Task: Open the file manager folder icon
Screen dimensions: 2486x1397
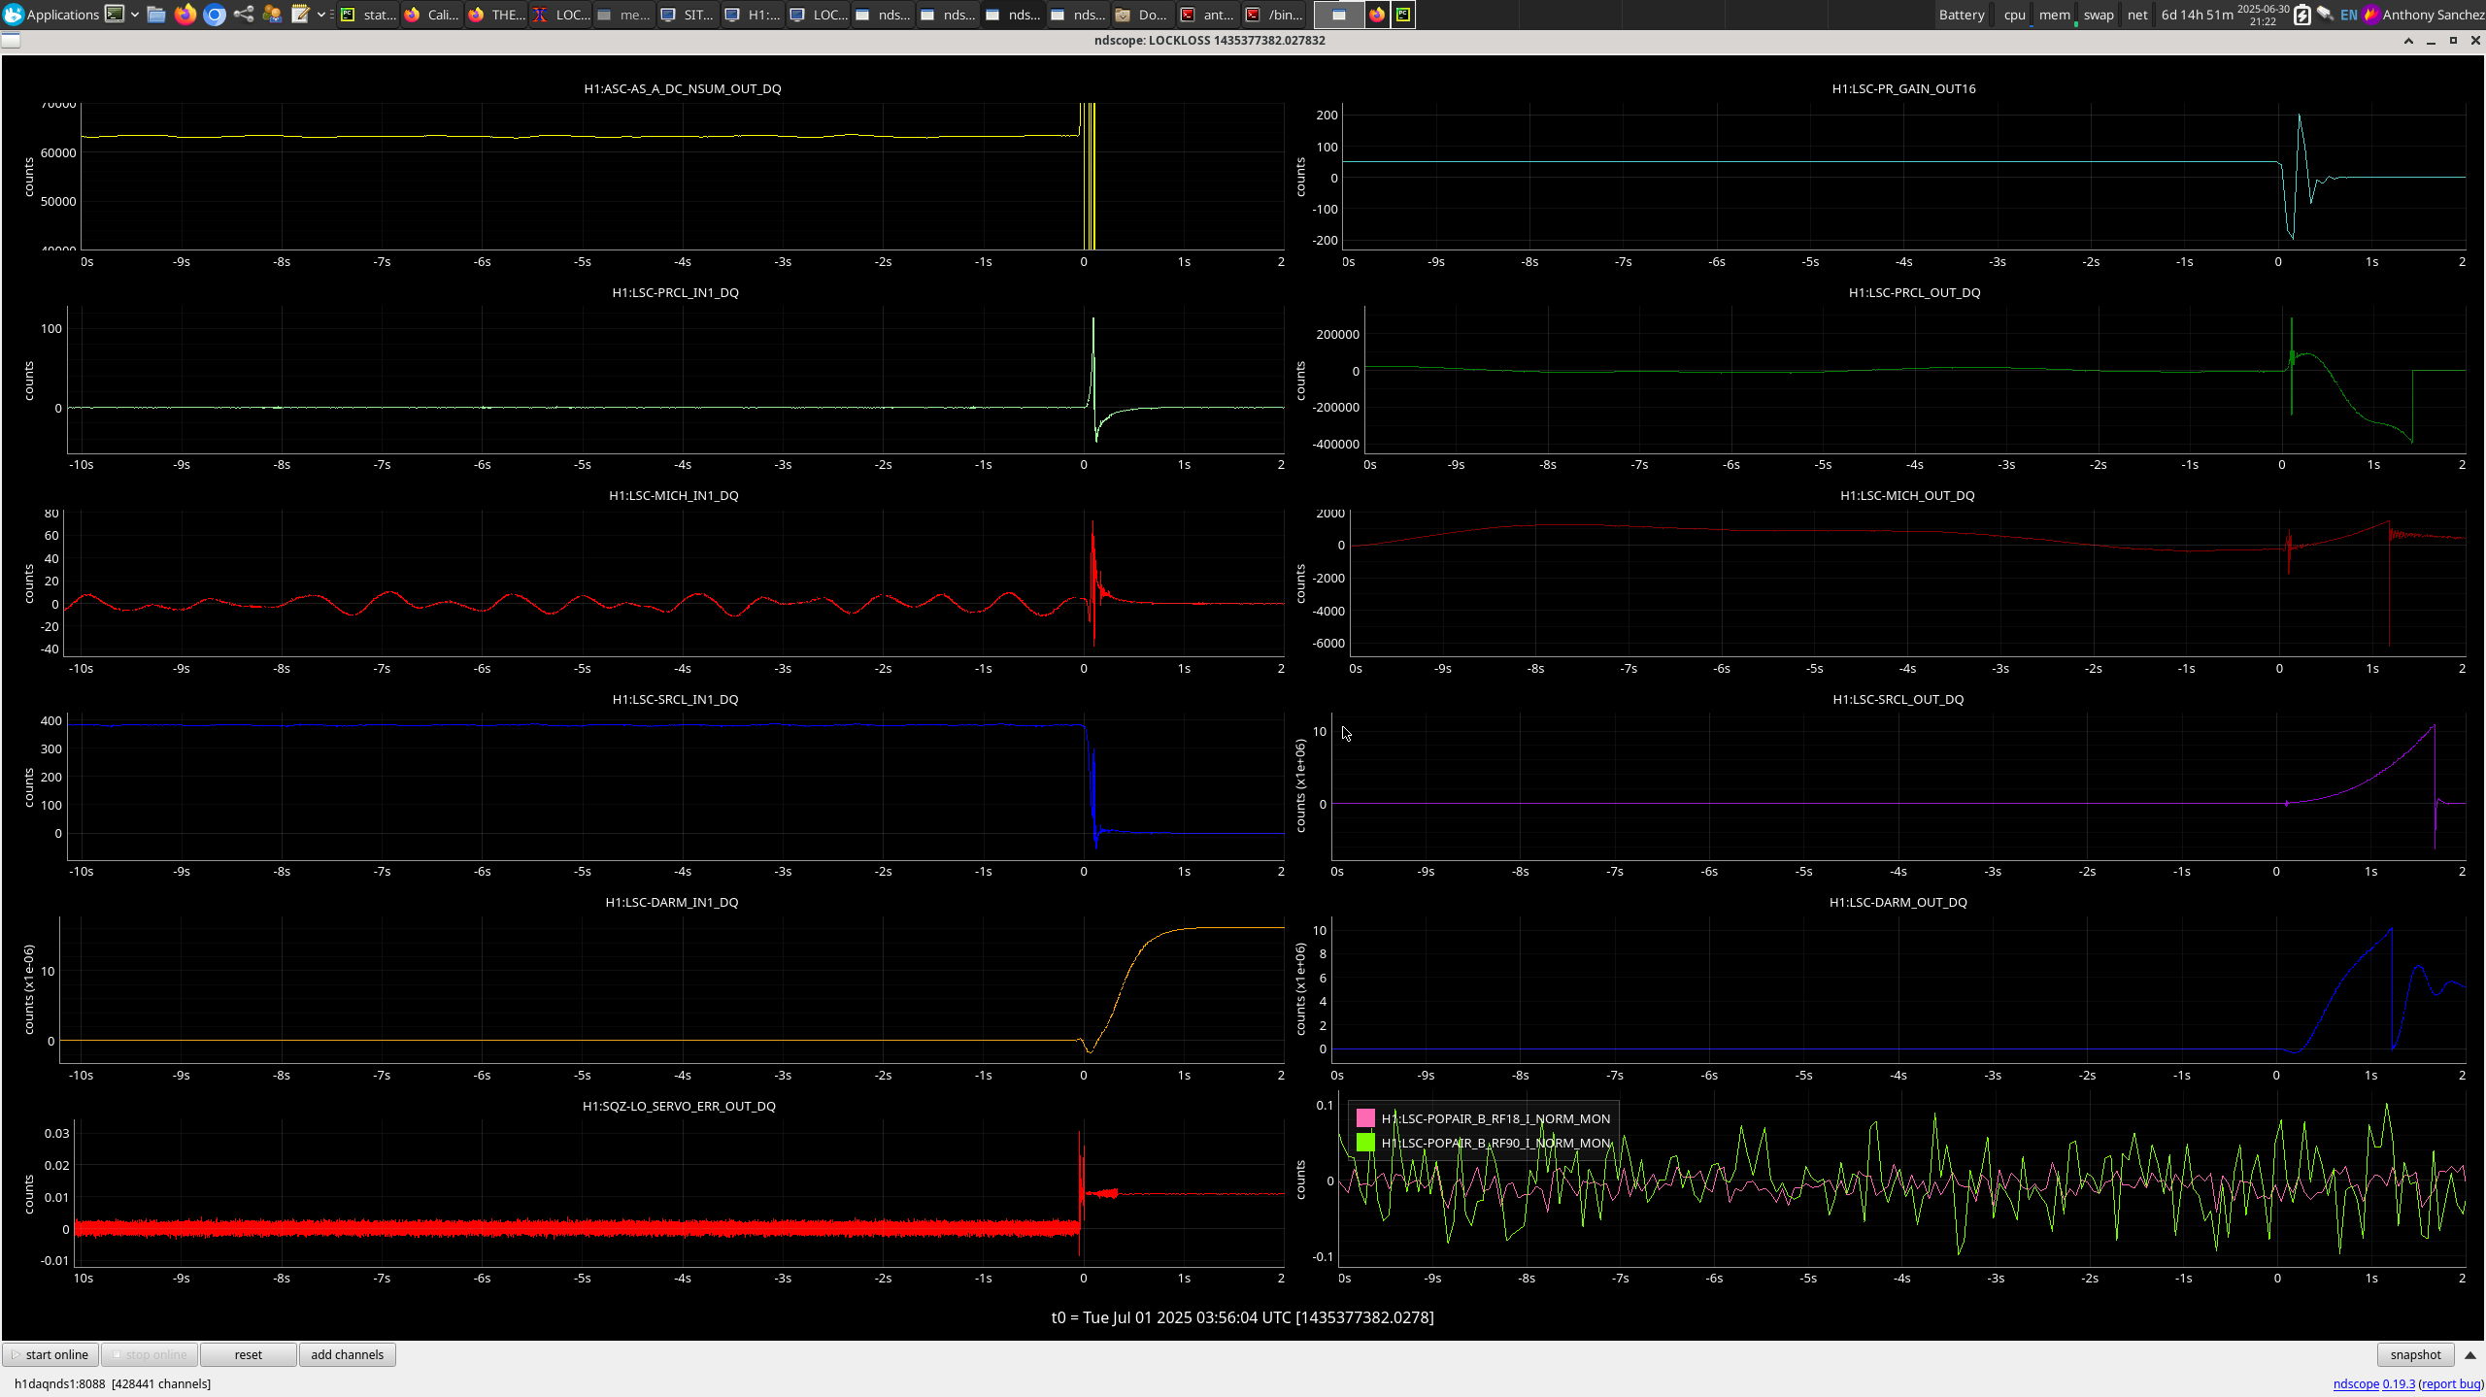Action: pyautogui.click(x=156, y=15)
